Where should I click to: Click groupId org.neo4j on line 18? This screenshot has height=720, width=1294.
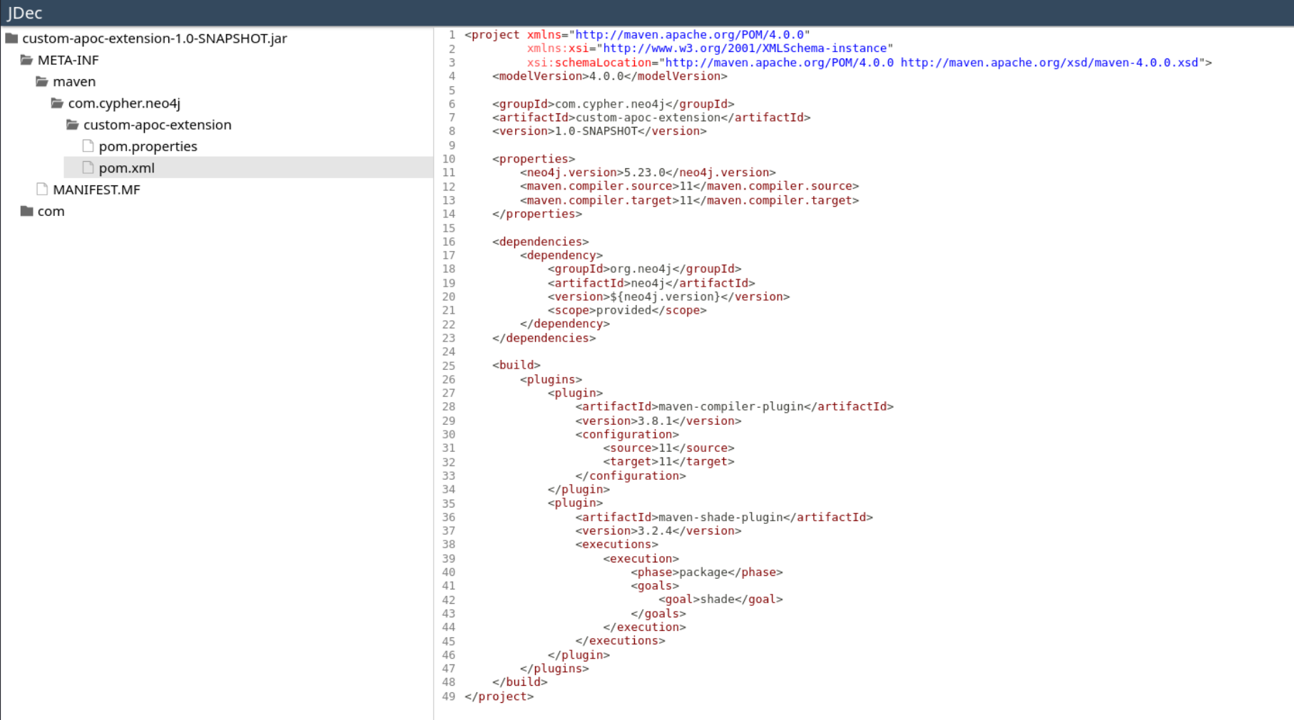click(644, 269)
